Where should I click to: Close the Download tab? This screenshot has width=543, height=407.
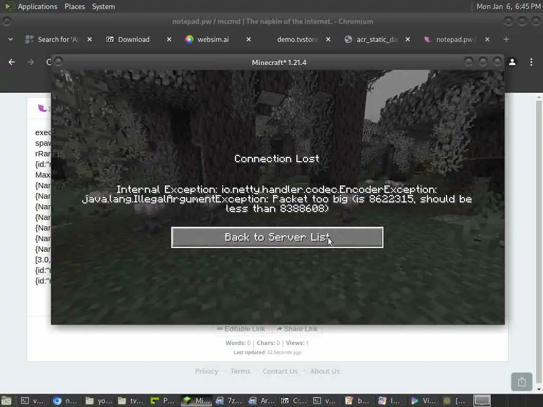169,39
